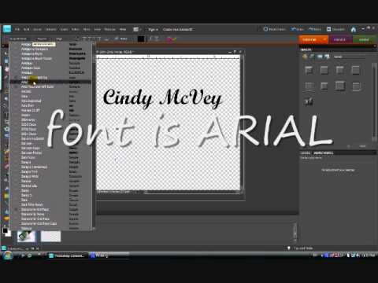The width and height of the screenshot is (378, 283).
Task: Select the highlighted font row in list
Action: 50,82
